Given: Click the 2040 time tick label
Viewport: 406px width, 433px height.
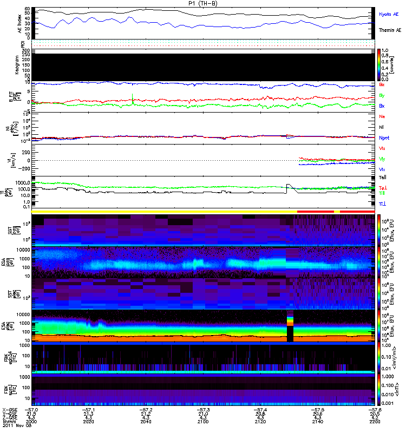Looking at the screenshot, I should 146,422.
